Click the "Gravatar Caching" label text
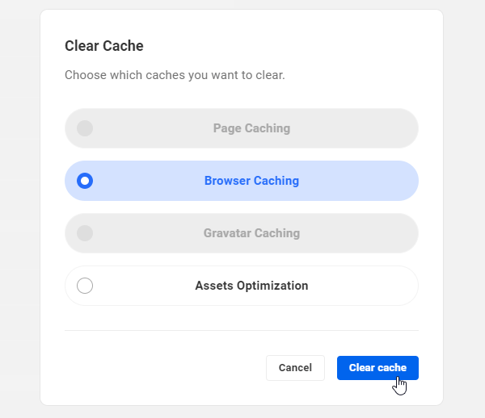This screenshot has height=418, width=485. [x=251, y=233]
